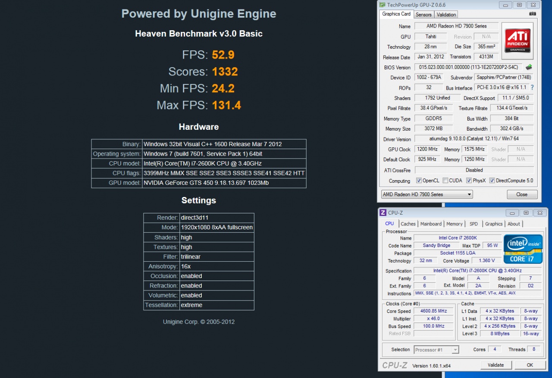Open the Memory tab in CPU-Z
The height and width of the screenshot is (378, 552).
tap(455, 224)
